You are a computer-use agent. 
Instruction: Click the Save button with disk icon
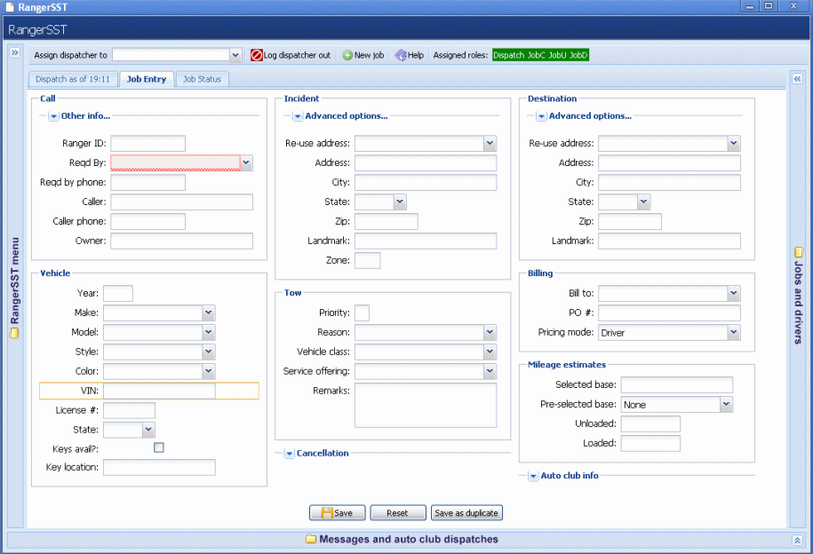337,512
